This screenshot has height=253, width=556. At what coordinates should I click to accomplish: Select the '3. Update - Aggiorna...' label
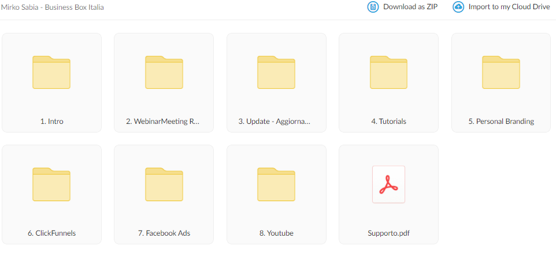(x=275, y=122)
